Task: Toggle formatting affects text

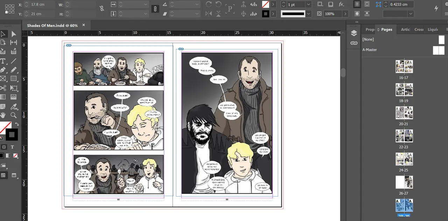Action: click(12, 147)
